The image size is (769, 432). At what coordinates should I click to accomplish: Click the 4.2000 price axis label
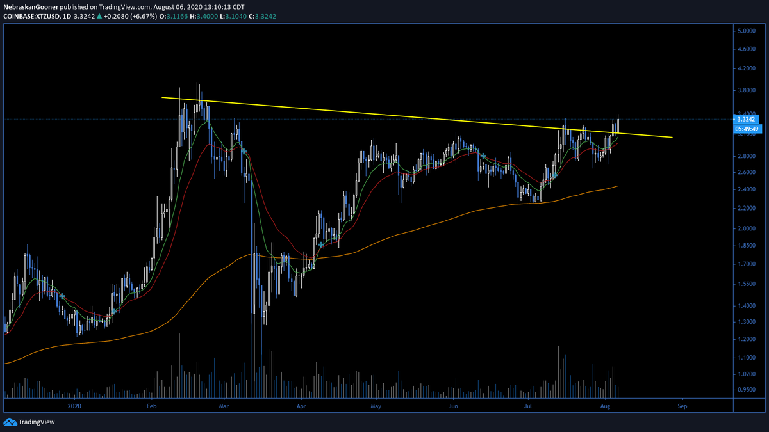pyautogui.click(x=746, y=68)
